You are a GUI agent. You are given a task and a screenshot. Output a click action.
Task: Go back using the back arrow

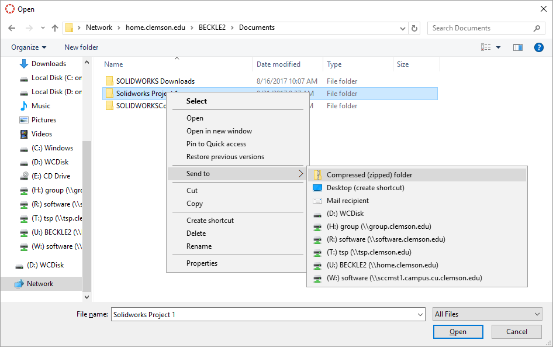pos(12,28)
